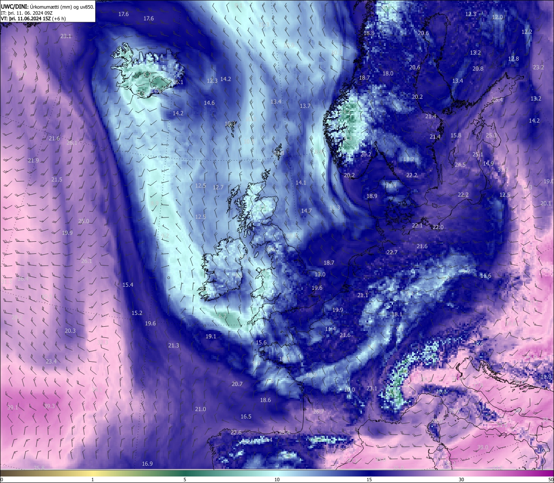The height and width of the screenshot is (483, 554).
Task: Click the value '20.1' at the right edge
Action: coord(546,204)
